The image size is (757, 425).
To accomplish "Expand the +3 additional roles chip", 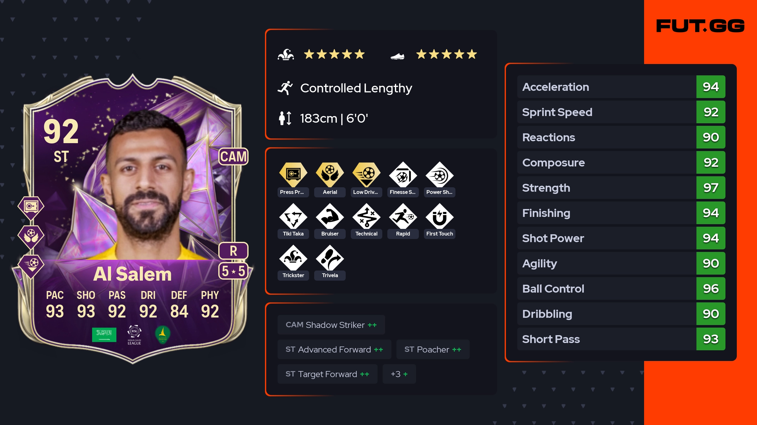I will point(399,374).
